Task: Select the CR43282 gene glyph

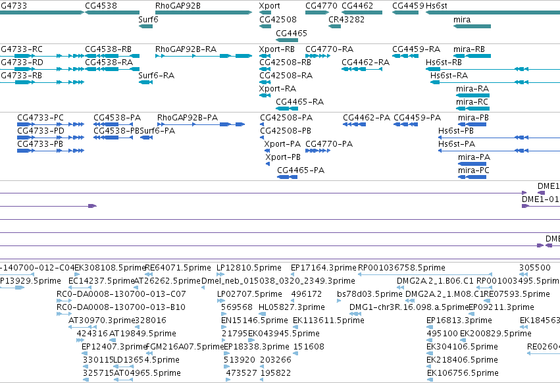Action: pos(335,26)
